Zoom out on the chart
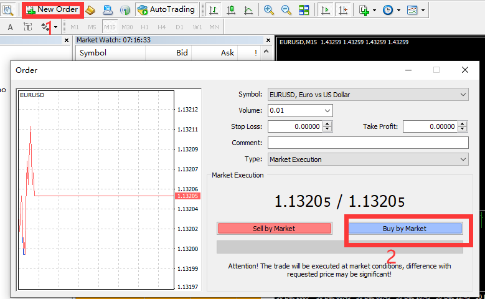 [x=286, y=10]
